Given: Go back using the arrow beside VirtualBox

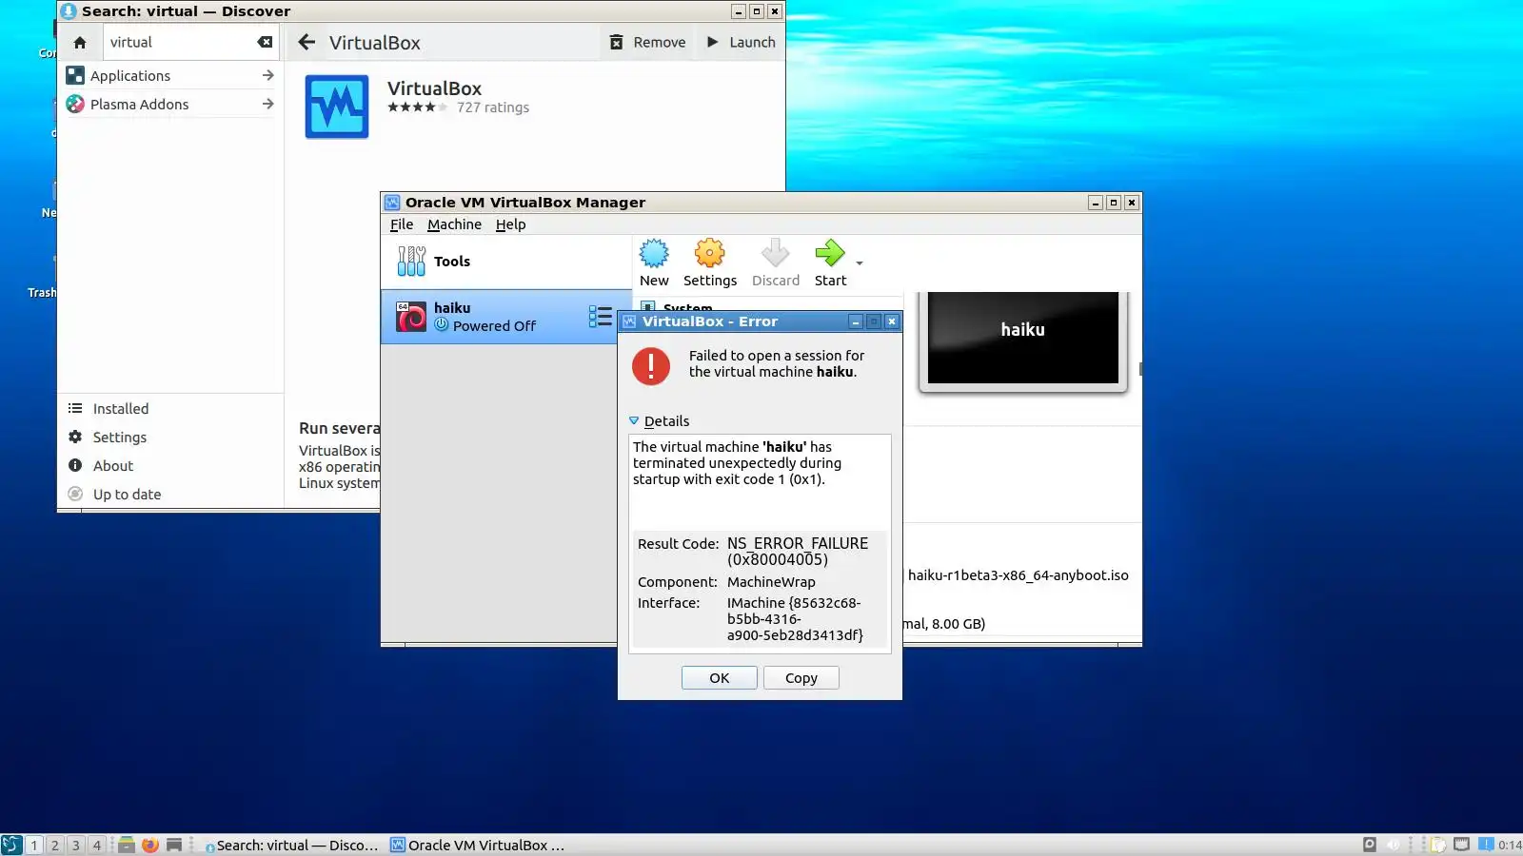Looking at the screenshot, I should (307, 43).
